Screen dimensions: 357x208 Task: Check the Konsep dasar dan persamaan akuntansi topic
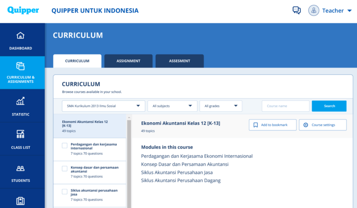pos(64,168)
